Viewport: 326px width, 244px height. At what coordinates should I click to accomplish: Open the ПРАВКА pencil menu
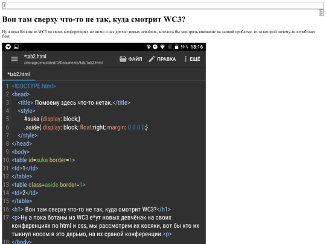162,59
